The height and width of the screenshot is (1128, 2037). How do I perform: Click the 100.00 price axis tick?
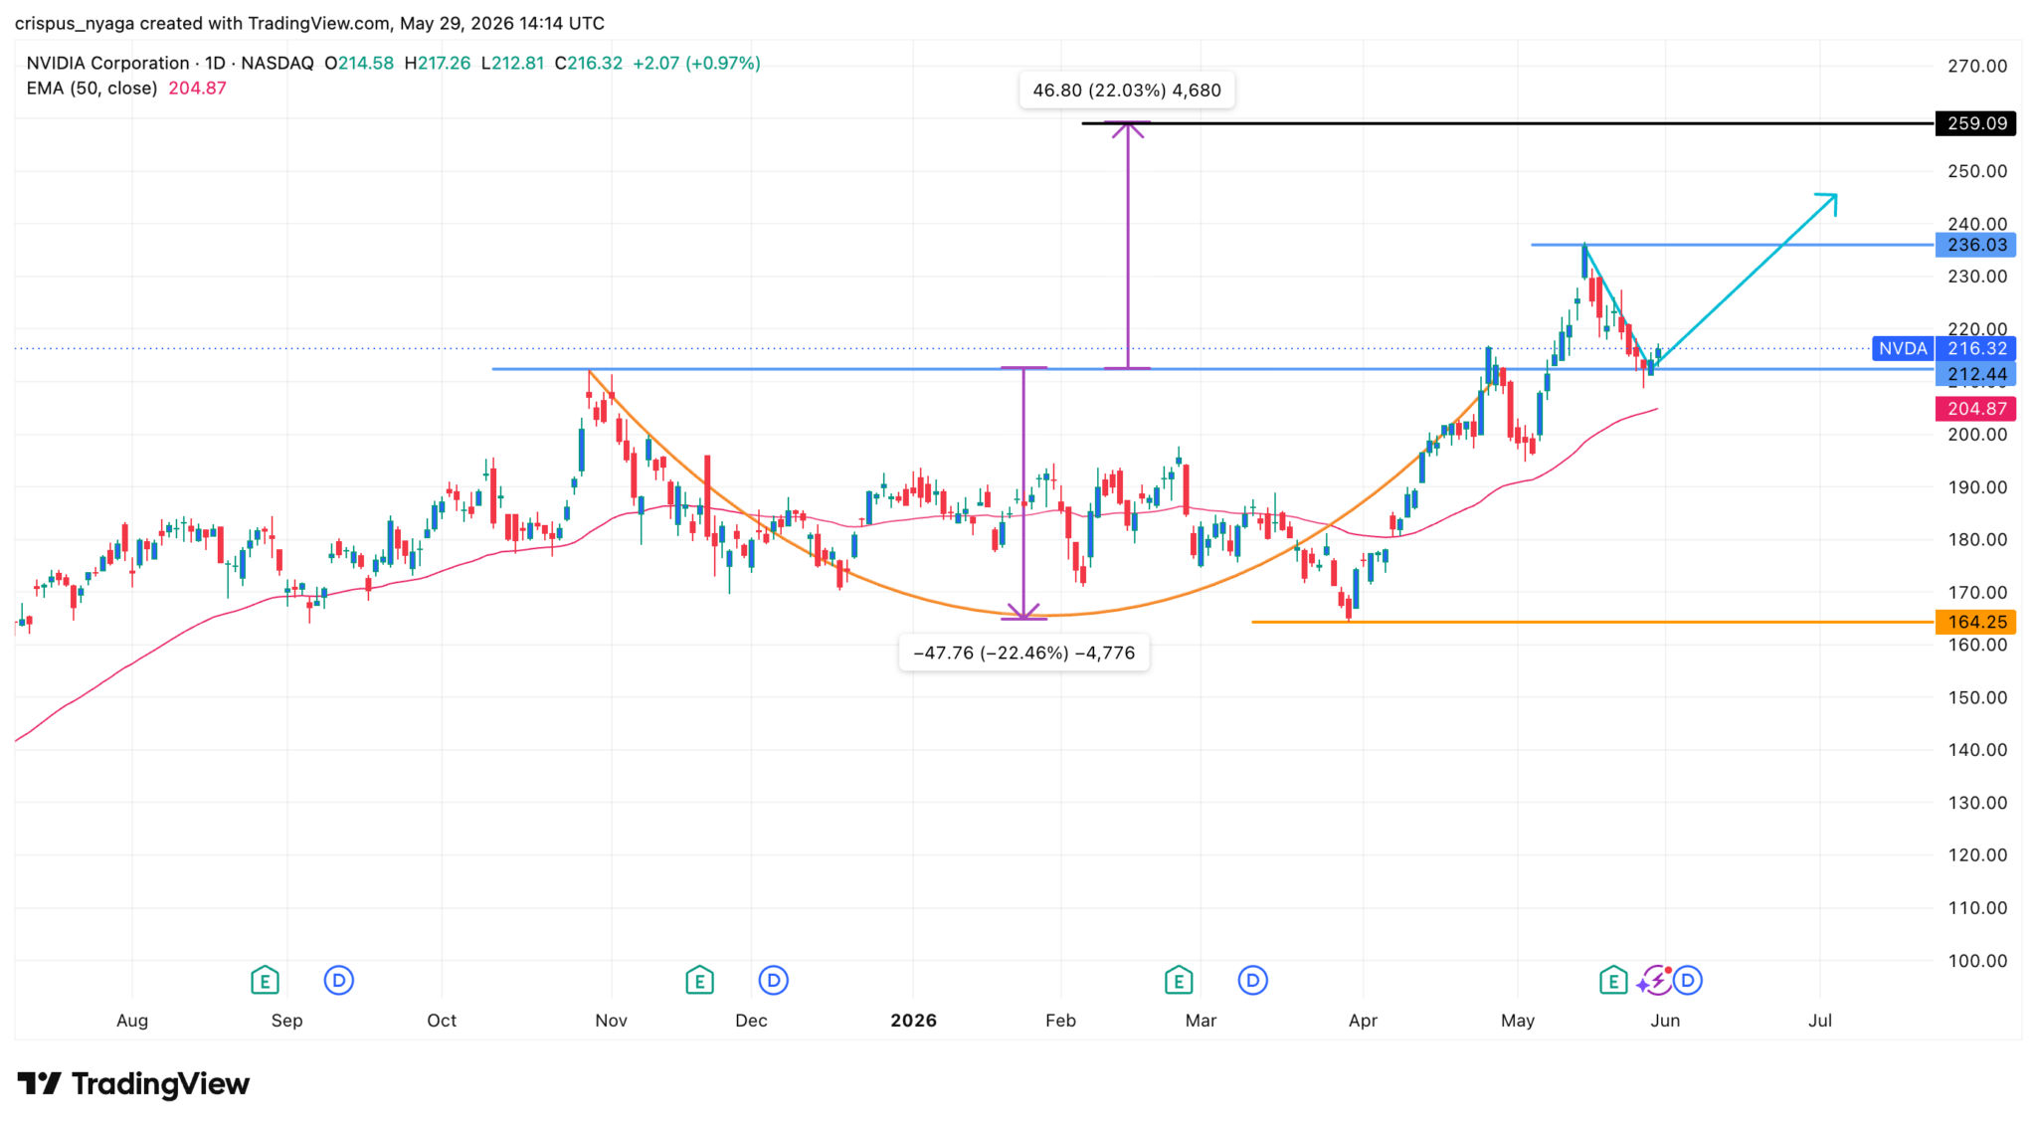pos(1977,961)
